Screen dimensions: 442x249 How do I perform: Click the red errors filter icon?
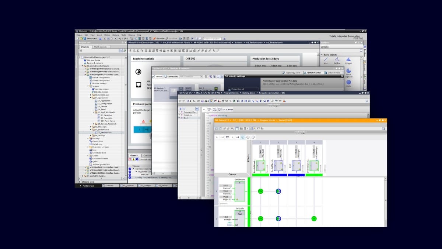(130, 159)
